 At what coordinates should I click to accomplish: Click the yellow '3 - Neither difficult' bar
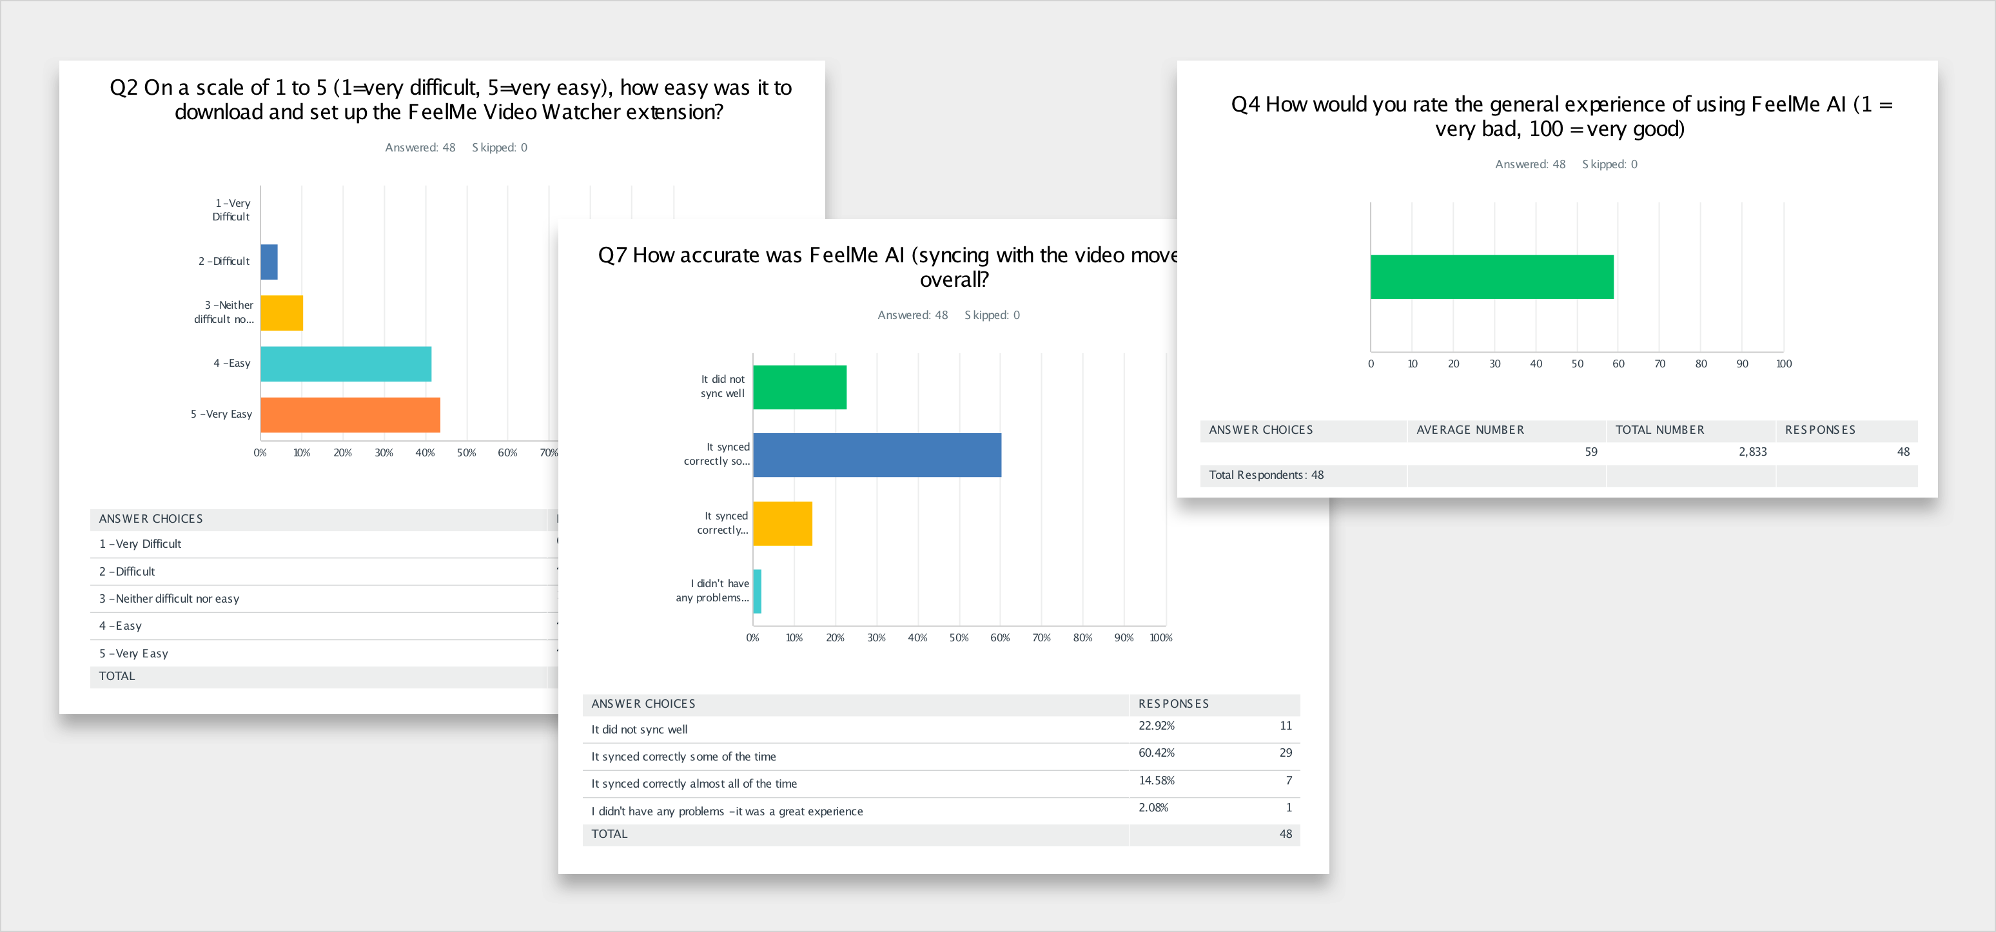281,313
